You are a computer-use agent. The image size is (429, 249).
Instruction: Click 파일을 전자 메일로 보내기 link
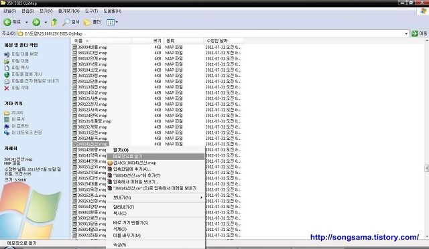(x=36, y=81)
